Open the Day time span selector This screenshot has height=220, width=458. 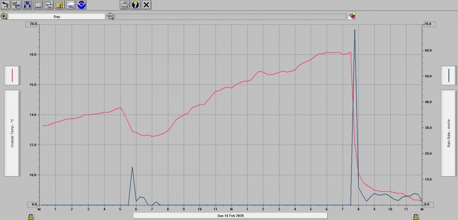(x=57, y=16)
